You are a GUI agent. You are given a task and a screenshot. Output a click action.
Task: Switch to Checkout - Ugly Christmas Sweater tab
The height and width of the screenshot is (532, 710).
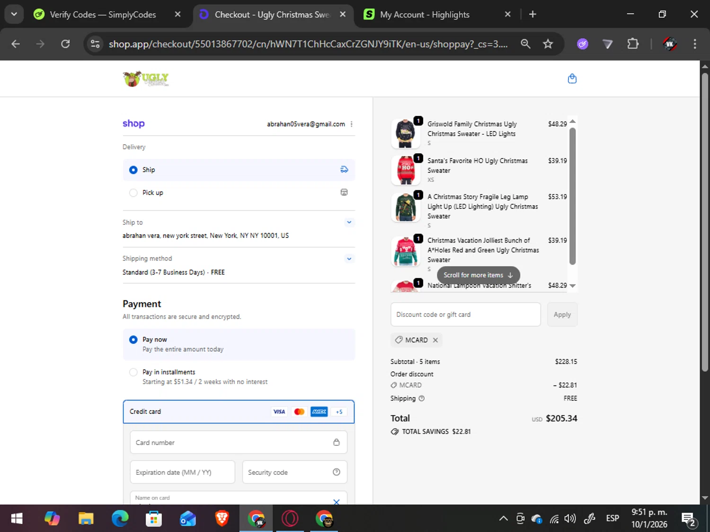coord(272,15)
